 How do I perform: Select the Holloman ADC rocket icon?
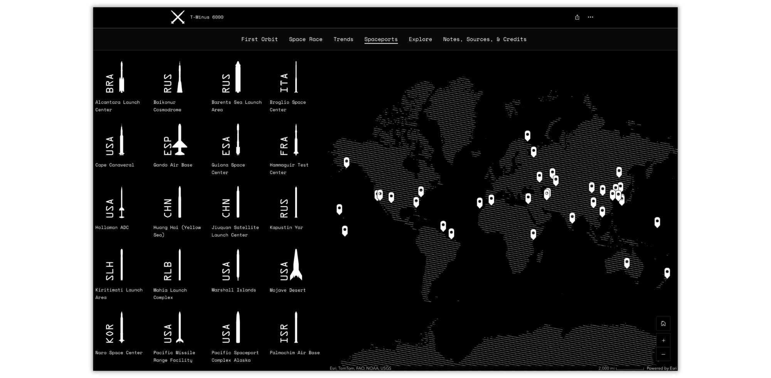point(122,202)
